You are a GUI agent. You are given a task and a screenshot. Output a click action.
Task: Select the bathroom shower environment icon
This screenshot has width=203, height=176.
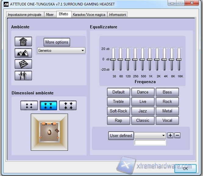tap(23, 42)
